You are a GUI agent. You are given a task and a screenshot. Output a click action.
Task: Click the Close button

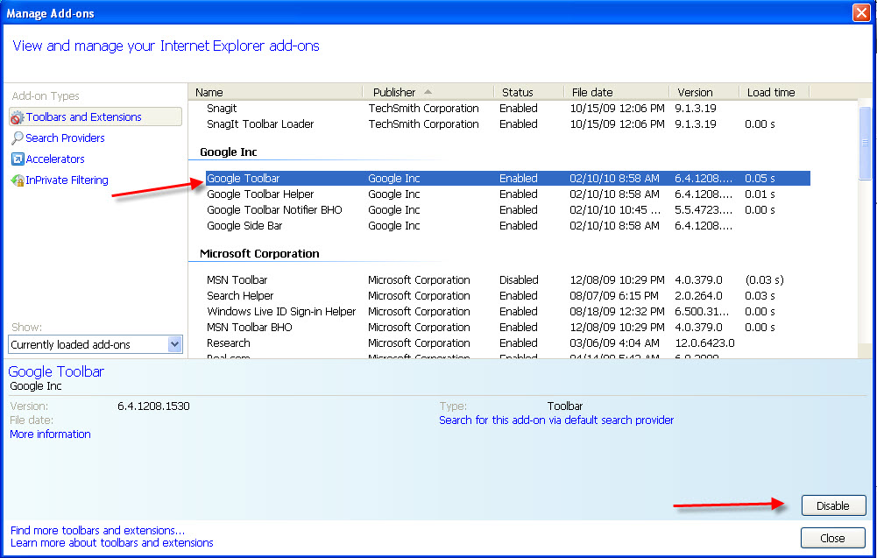[833, 538]
